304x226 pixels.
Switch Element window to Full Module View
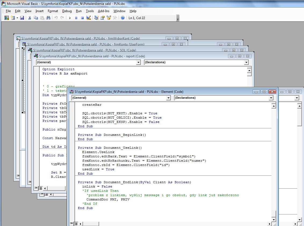[x=76, y=224]
